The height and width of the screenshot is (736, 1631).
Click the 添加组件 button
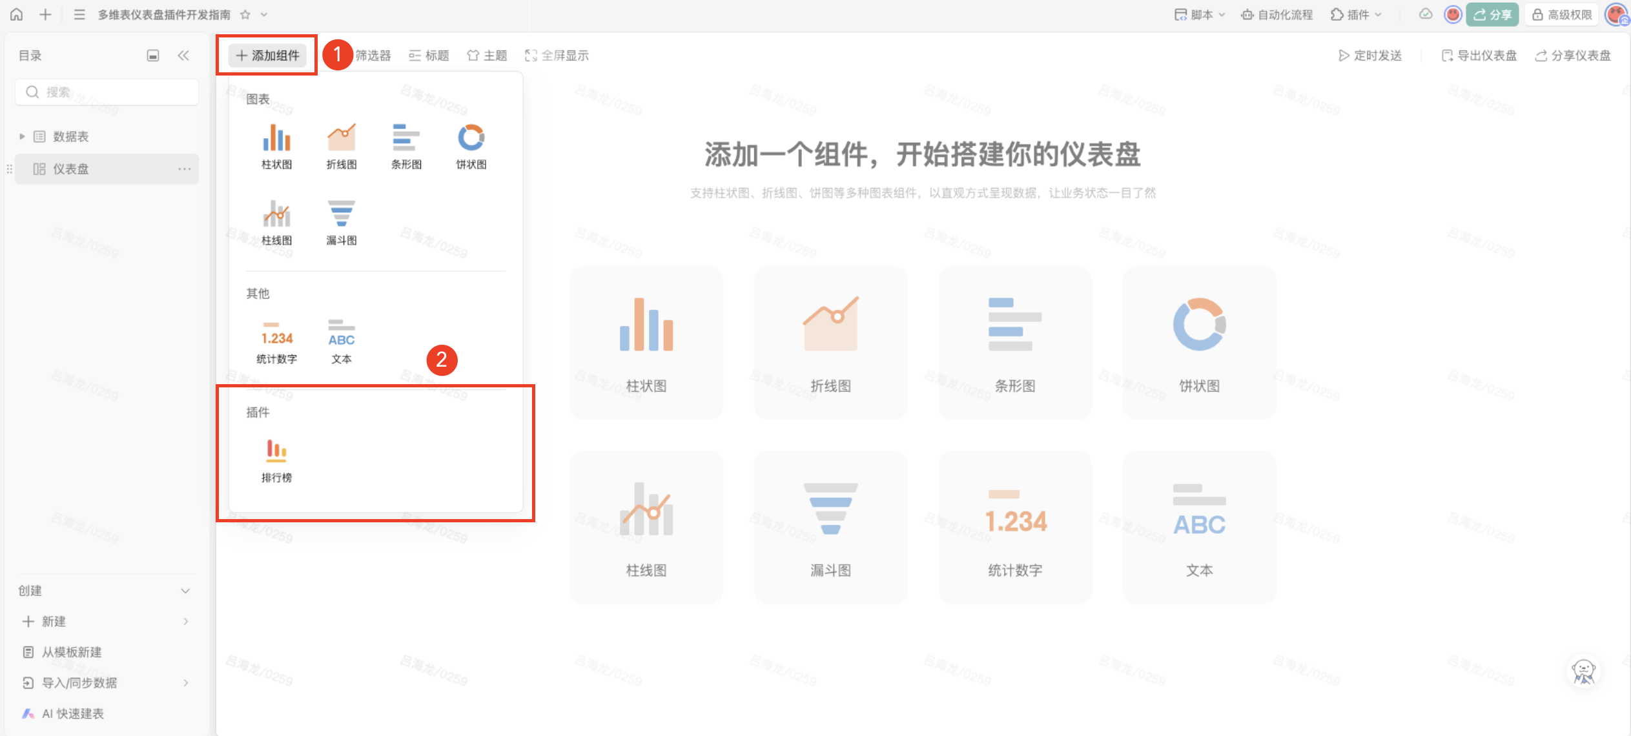coord(267,56)
